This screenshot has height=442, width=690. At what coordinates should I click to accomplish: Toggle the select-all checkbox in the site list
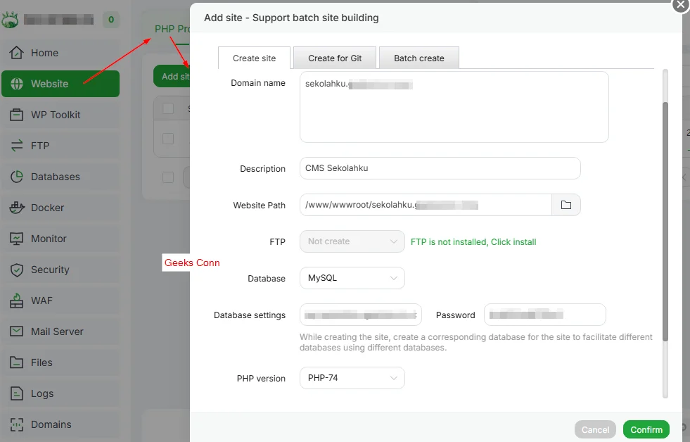(167, 108)
